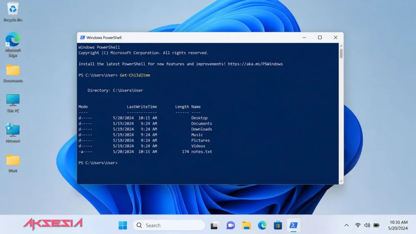
Task: Click the Desktop directory entry
Action: [199, 118]
